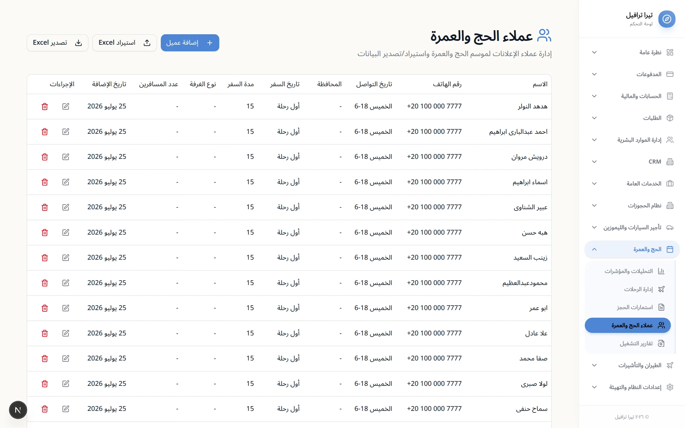
Task: Edit the محمودعبدالعظيم customer
Action: [66, 283]
